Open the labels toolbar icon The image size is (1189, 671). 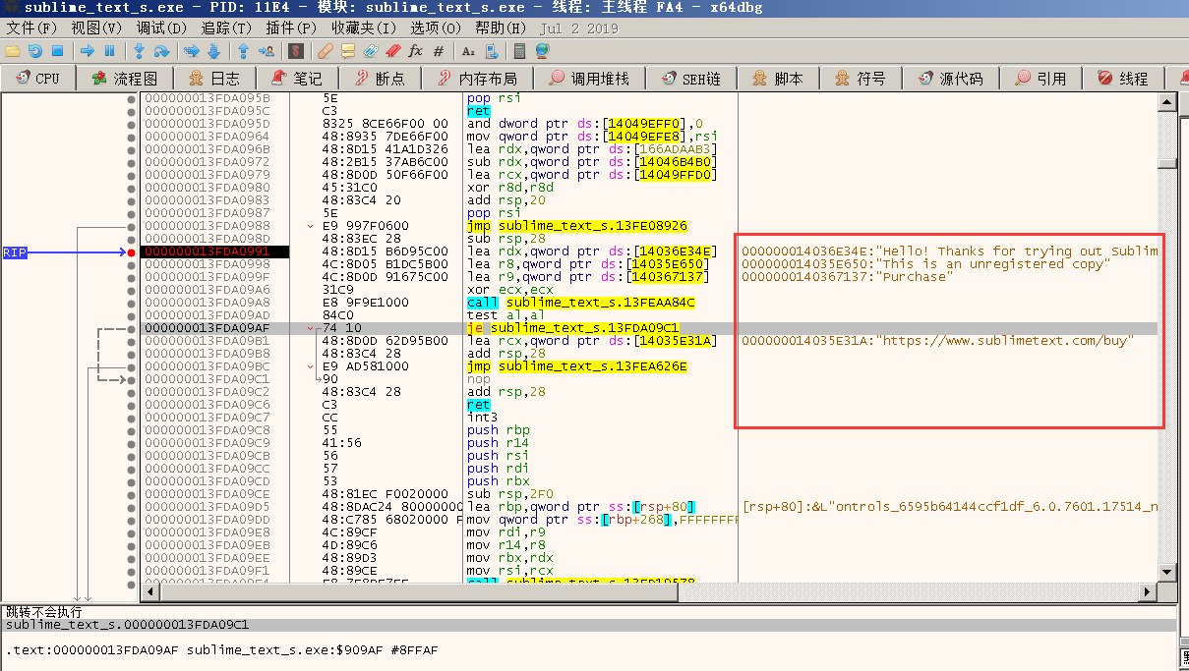tap(371, 50)
